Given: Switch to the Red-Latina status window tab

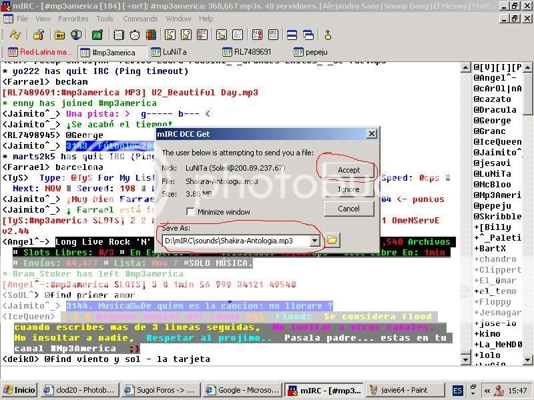Looking at the screenshot, I should (40, 52).
